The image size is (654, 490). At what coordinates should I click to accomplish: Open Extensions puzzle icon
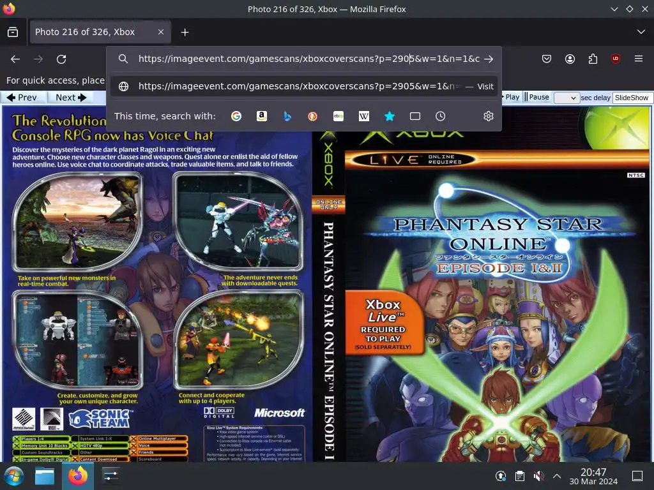pos(593,59)
